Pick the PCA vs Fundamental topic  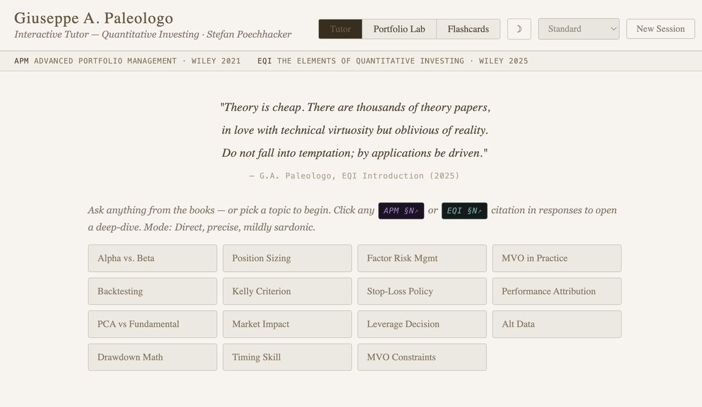(x=153, y=324)
